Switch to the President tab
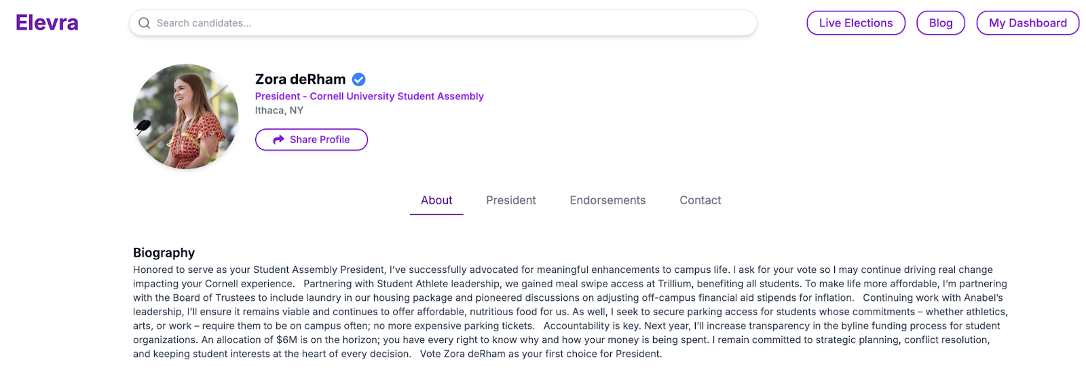Viewport: 1086px width, 385px height. tap(510, 200)
